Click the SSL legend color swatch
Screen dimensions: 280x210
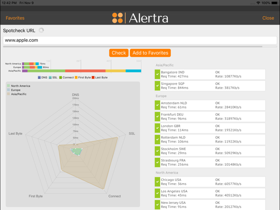coord(50,78)
